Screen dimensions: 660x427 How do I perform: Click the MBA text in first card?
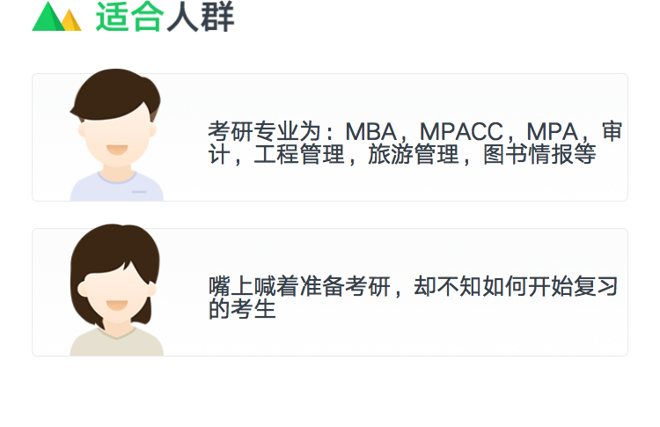click(x=370, y=131)
